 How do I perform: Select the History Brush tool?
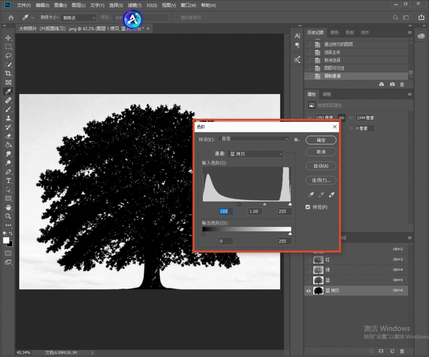pyautogui.click(x=8, y=127)
